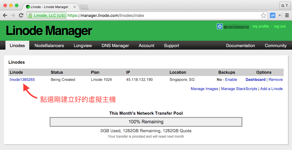This screenshot has height=150, width=292.
Task: Click the Linode favicon on the tab
Action: click(28, 7)
